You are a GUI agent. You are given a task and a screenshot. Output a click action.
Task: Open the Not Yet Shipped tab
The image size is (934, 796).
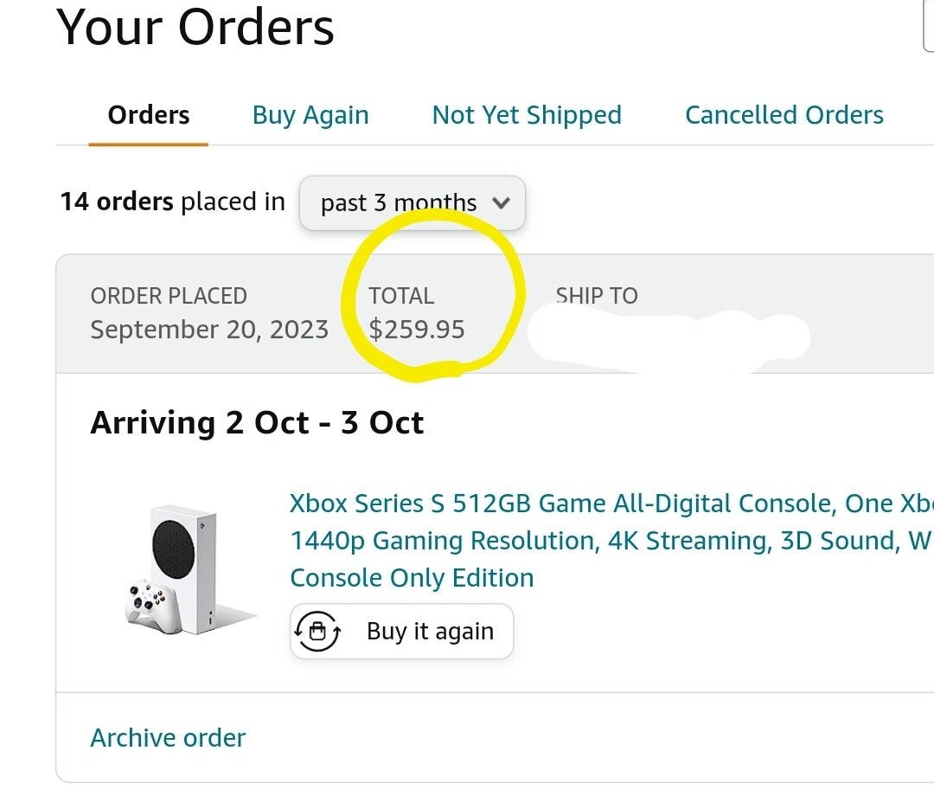pyautogui.click(x=527, y=114)
